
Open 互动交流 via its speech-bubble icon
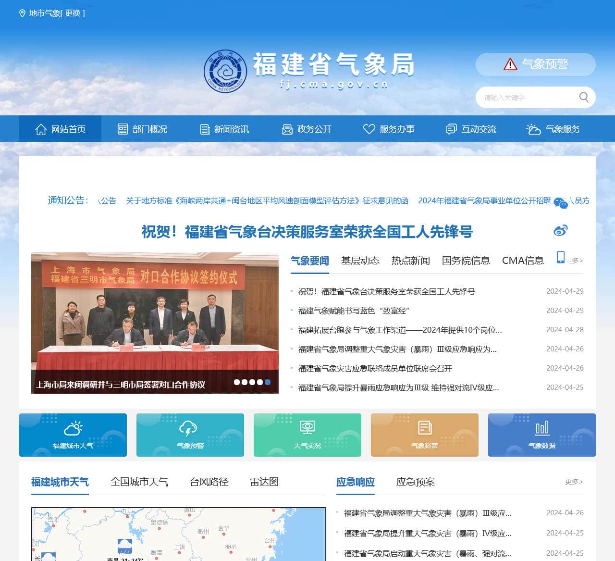click(x=451, y=129)
